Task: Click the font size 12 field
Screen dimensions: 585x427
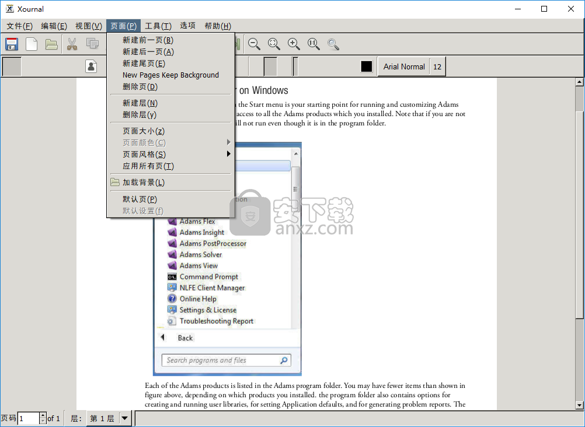Action: pos(437,66)
